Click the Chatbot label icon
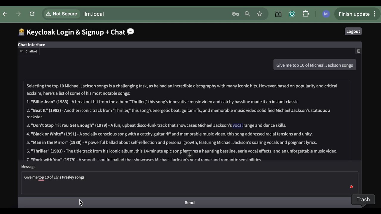 22,51
